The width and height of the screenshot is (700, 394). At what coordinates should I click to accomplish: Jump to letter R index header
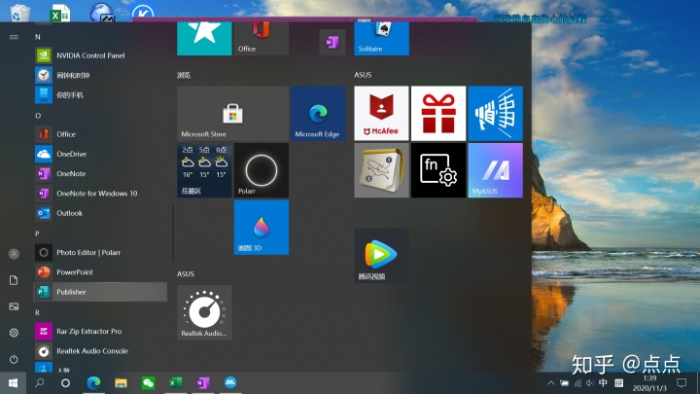(x=37, y=312)
